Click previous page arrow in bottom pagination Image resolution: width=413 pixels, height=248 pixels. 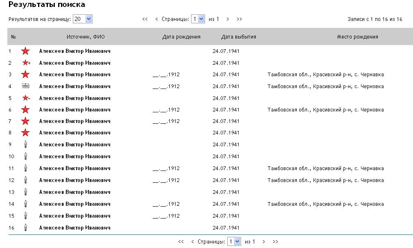point(192,242)
